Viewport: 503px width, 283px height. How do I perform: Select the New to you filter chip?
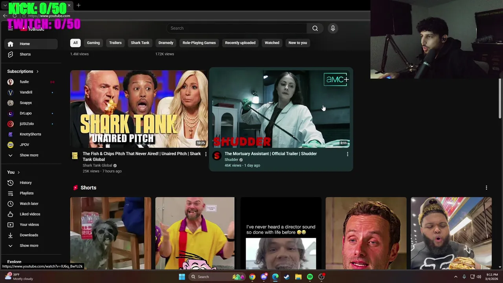pos(298,43)
